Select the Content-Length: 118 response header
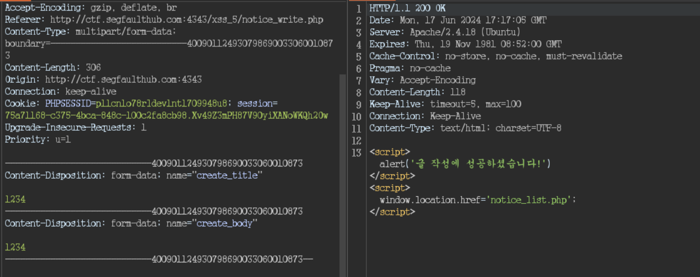 pyautogui.click(x=417, y=93)
